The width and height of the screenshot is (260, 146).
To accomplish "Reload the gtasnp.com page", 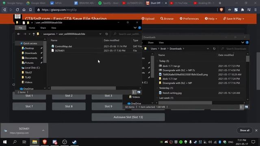I will pos(17,10).
